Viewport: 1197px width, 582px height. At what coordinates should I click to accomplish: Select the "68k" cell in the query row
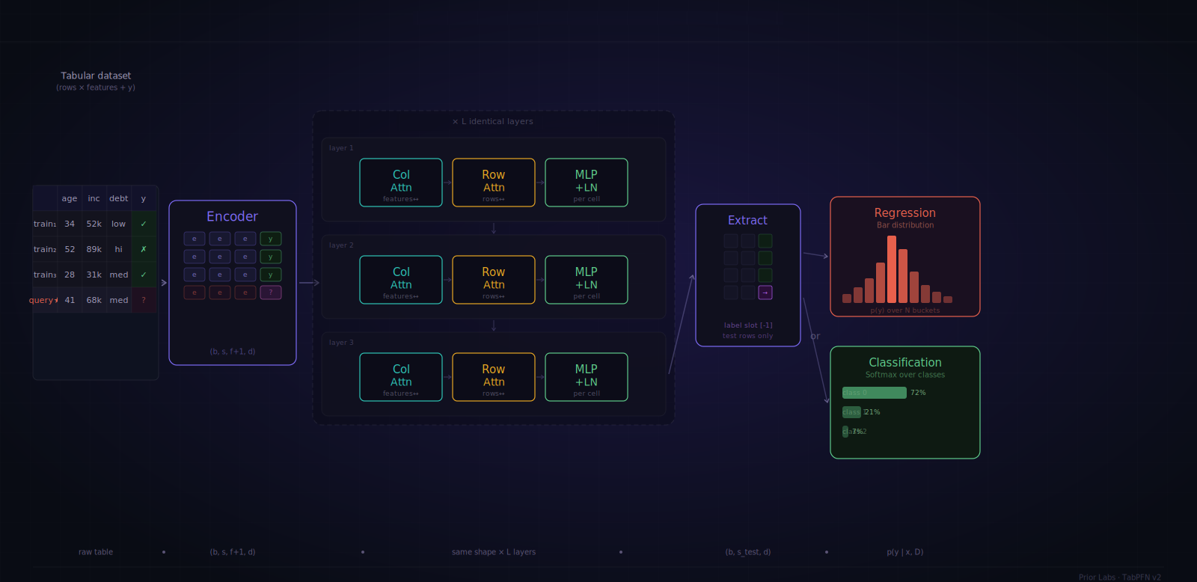coord(94,300)
